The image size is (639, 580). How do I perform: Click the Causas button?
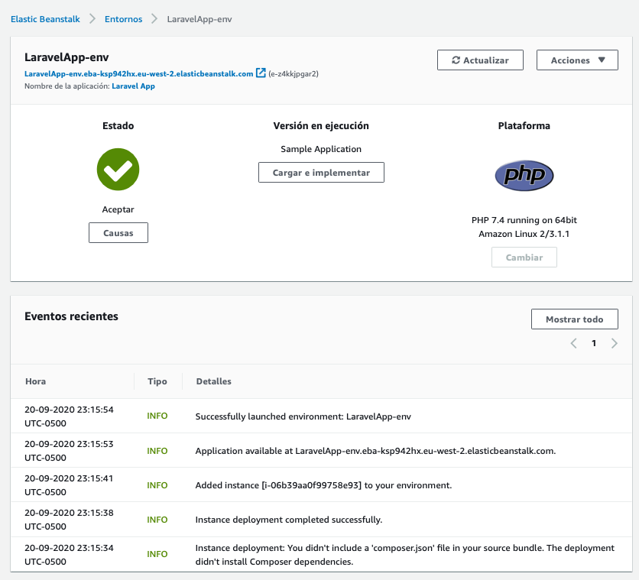click(x=118, y=233)
